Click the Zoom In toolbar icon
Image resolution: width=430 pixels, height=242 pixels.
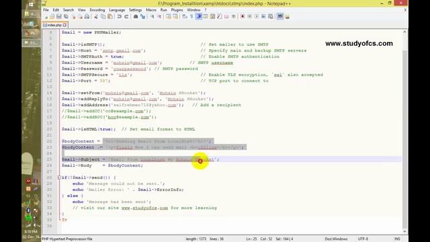pos(153,17)
